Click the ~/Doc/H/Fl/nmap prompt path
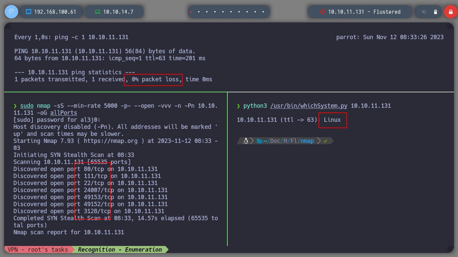The height and width of the screenshot is (257, 458). click(x=289, y=141)
